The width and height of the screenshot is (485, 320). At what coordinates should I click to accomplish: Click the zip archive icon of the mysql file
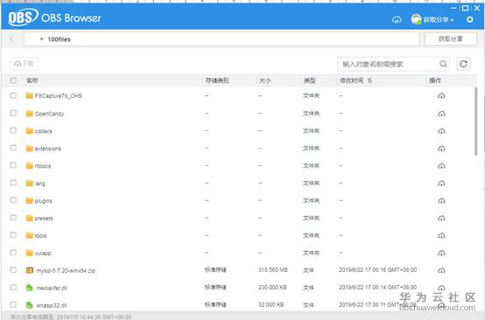coord(30,270)
